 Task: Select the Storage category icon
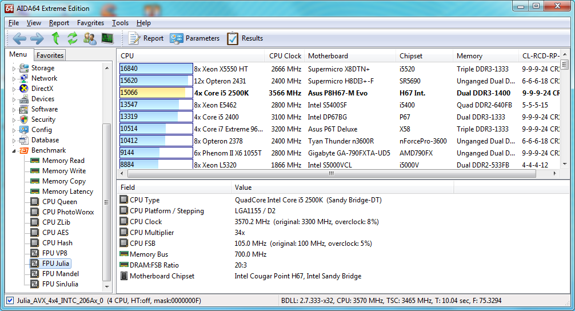click(24, 68)
